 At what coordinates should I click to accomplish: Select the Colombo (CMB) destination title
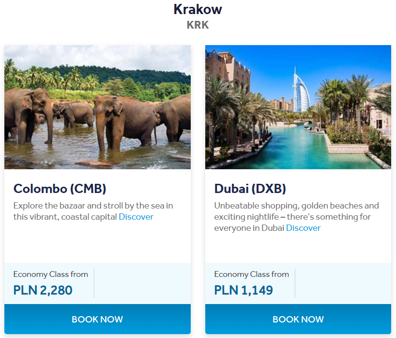[60, 189]
